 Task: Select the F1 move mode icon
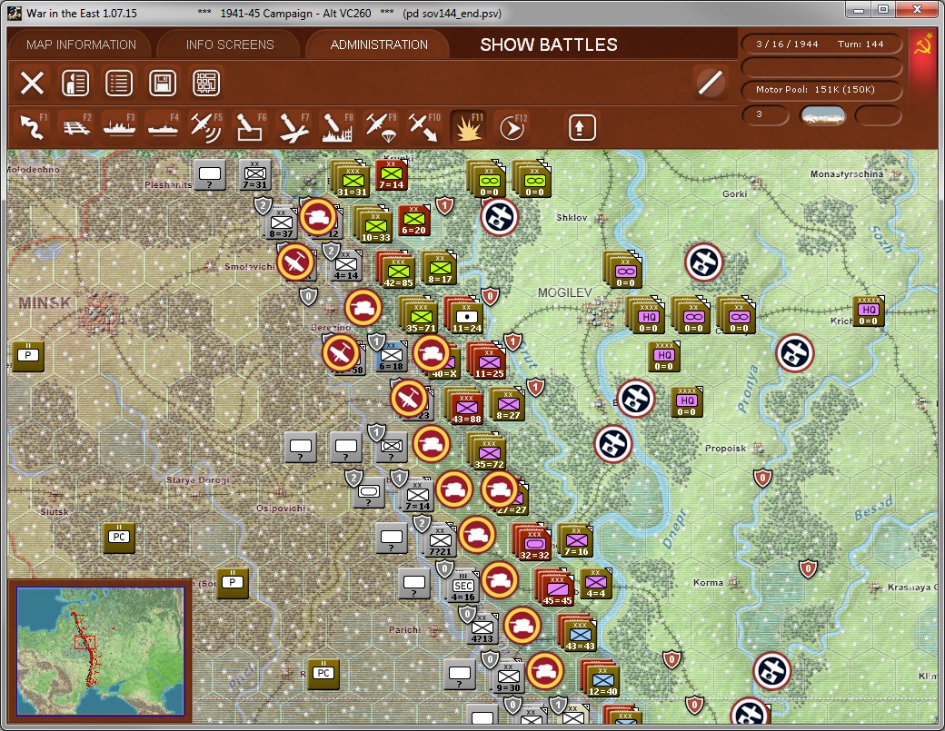pyautogui.click(x=33, y=127)
